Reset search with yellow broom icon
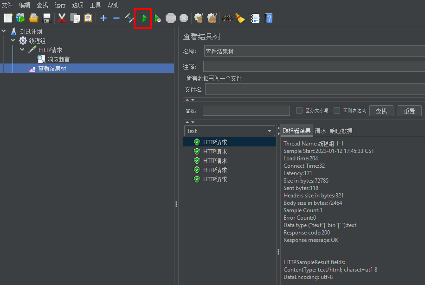425x285 pixels. click(240, 18)
